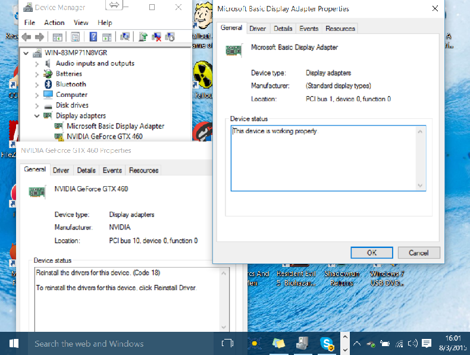Screen dimensions: 470x355
Task: Click the battery power tray icon
Action: 385,343
